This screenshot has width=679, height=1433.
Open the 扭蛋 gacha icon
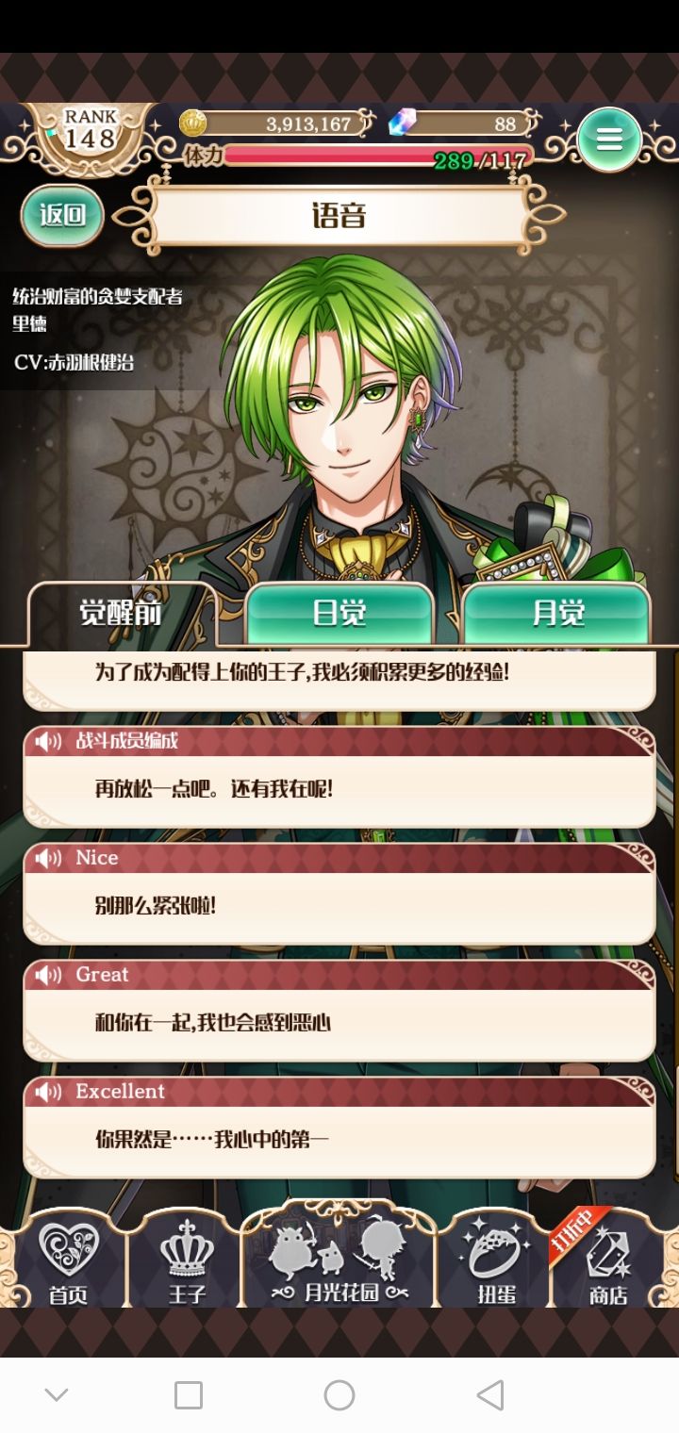[496, 1261]
